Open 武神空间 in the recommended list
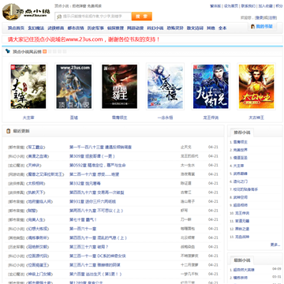This screenshot has height=284, width=284. point(240,197)
